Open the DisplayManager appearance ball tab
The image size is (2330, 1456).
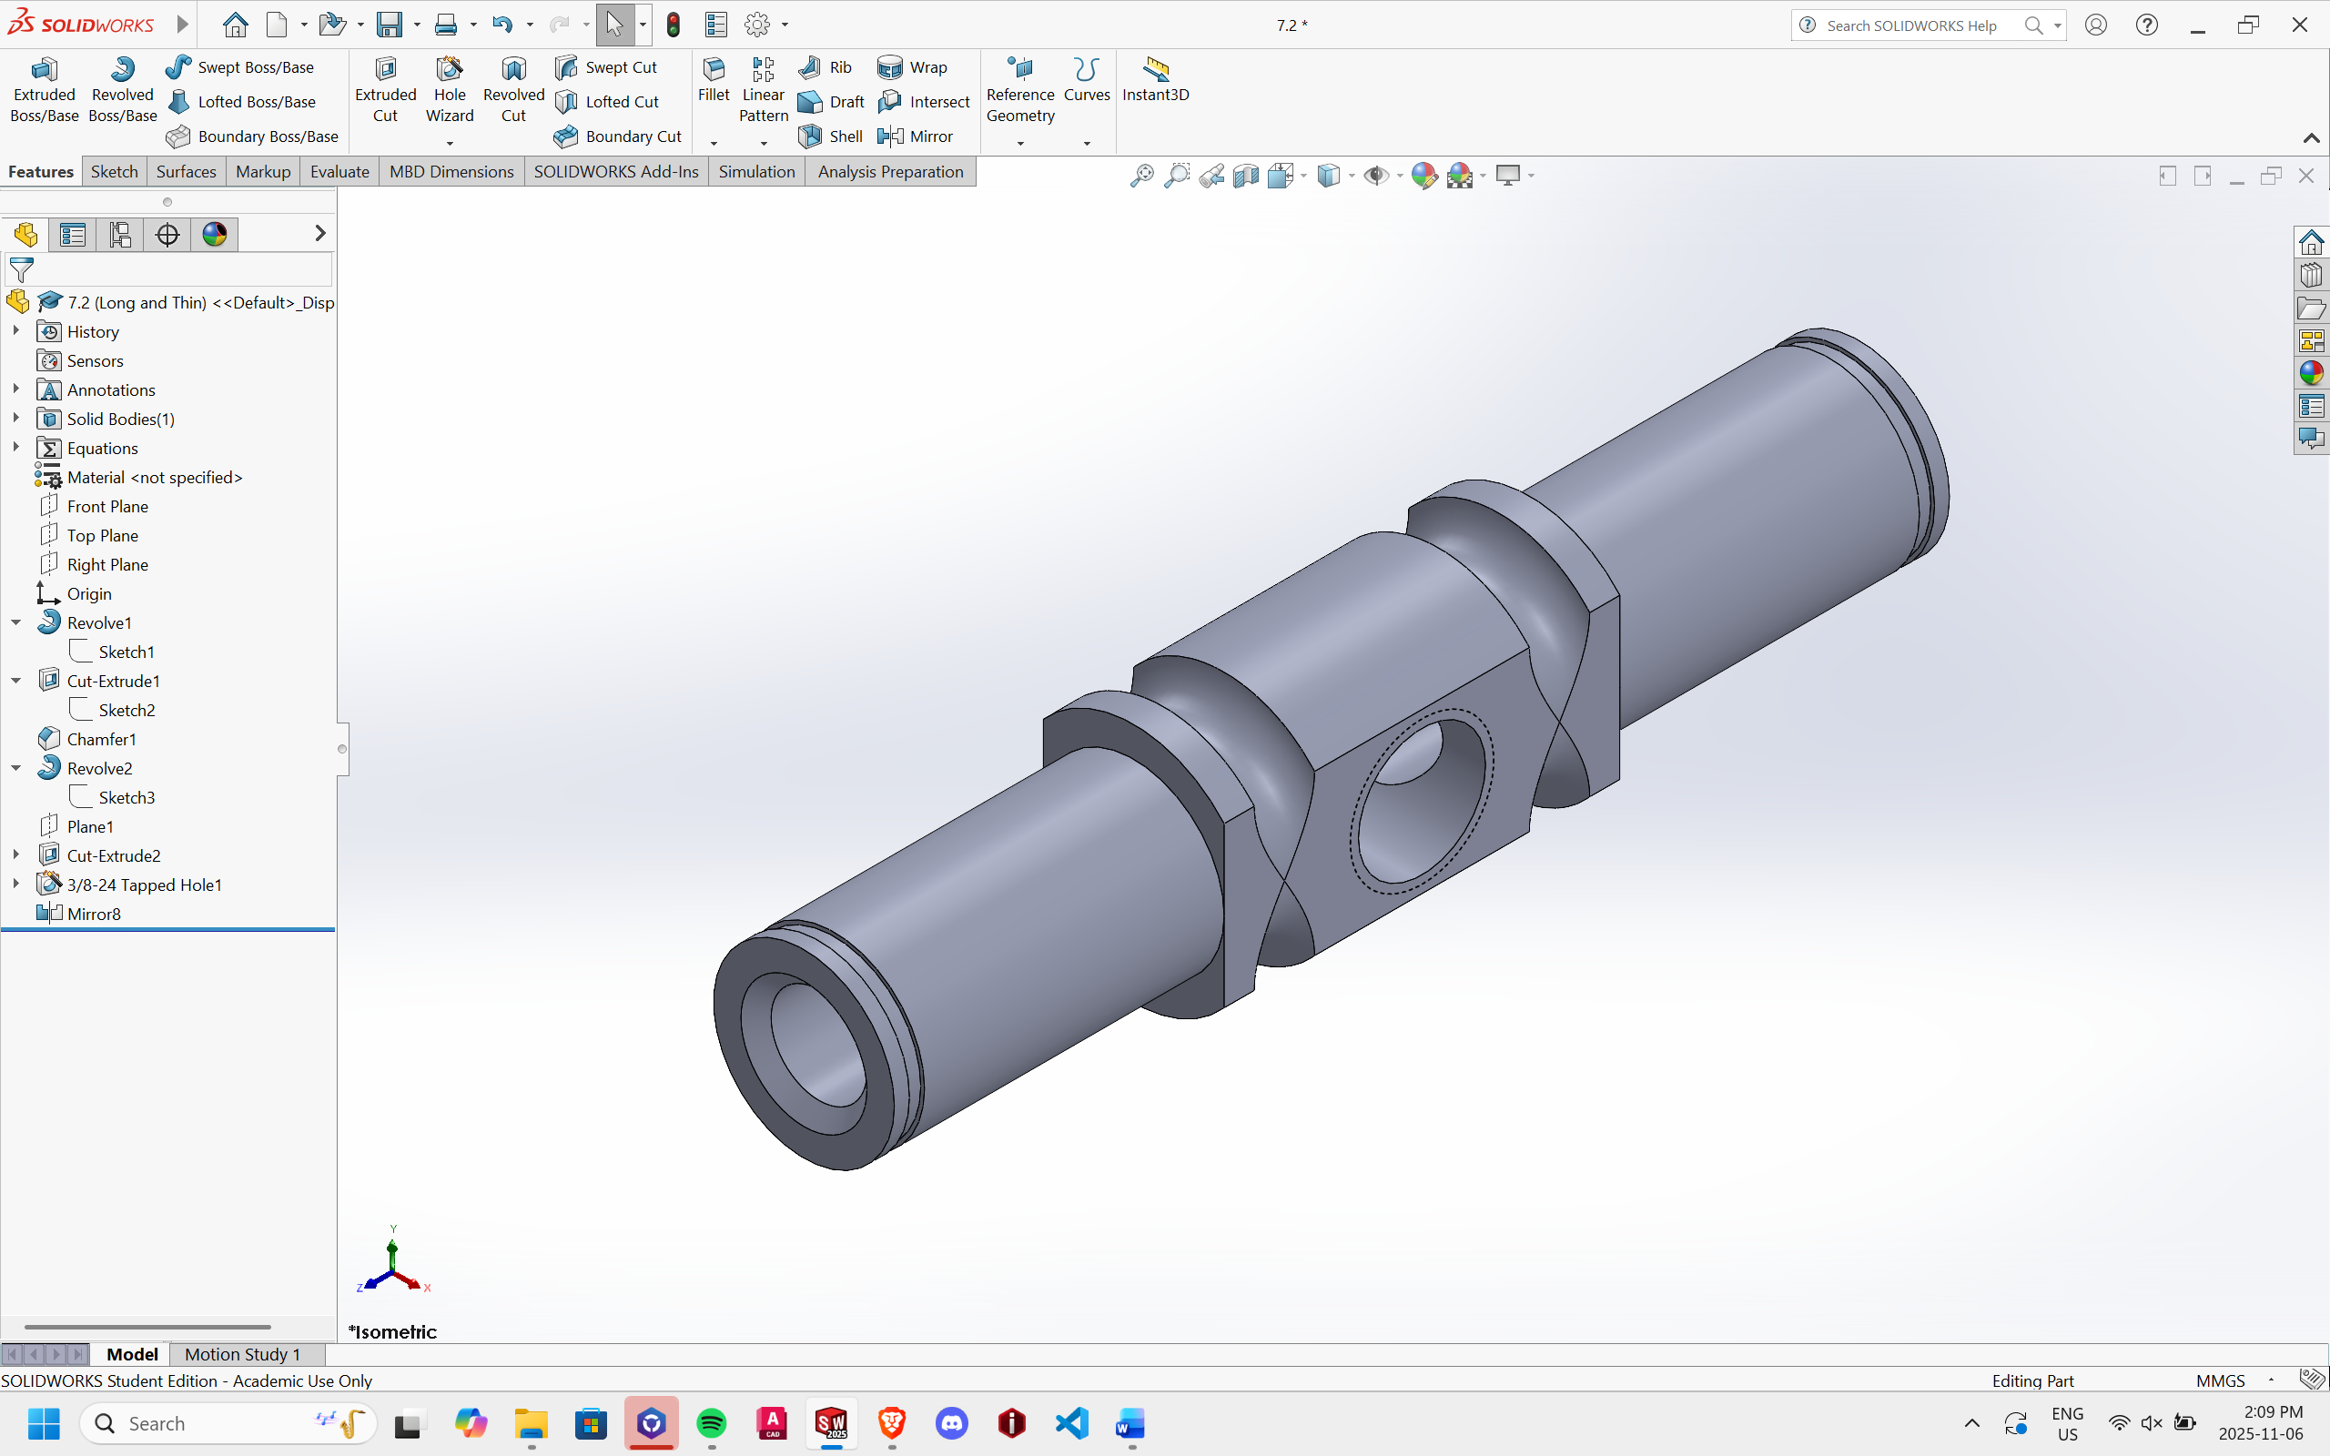click(215, 234)
